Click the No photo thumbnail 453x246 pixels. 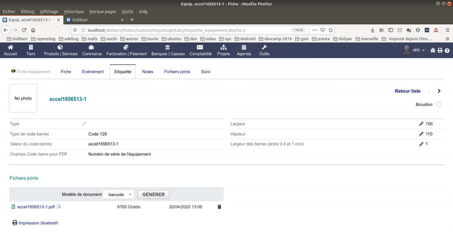tap(23, 98)
